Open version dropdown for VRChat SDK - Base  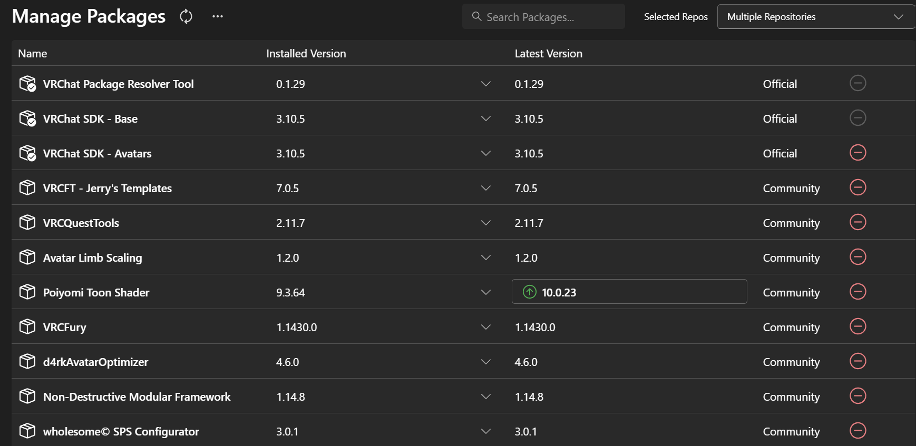pyautogui.click(x=486, y=118)
